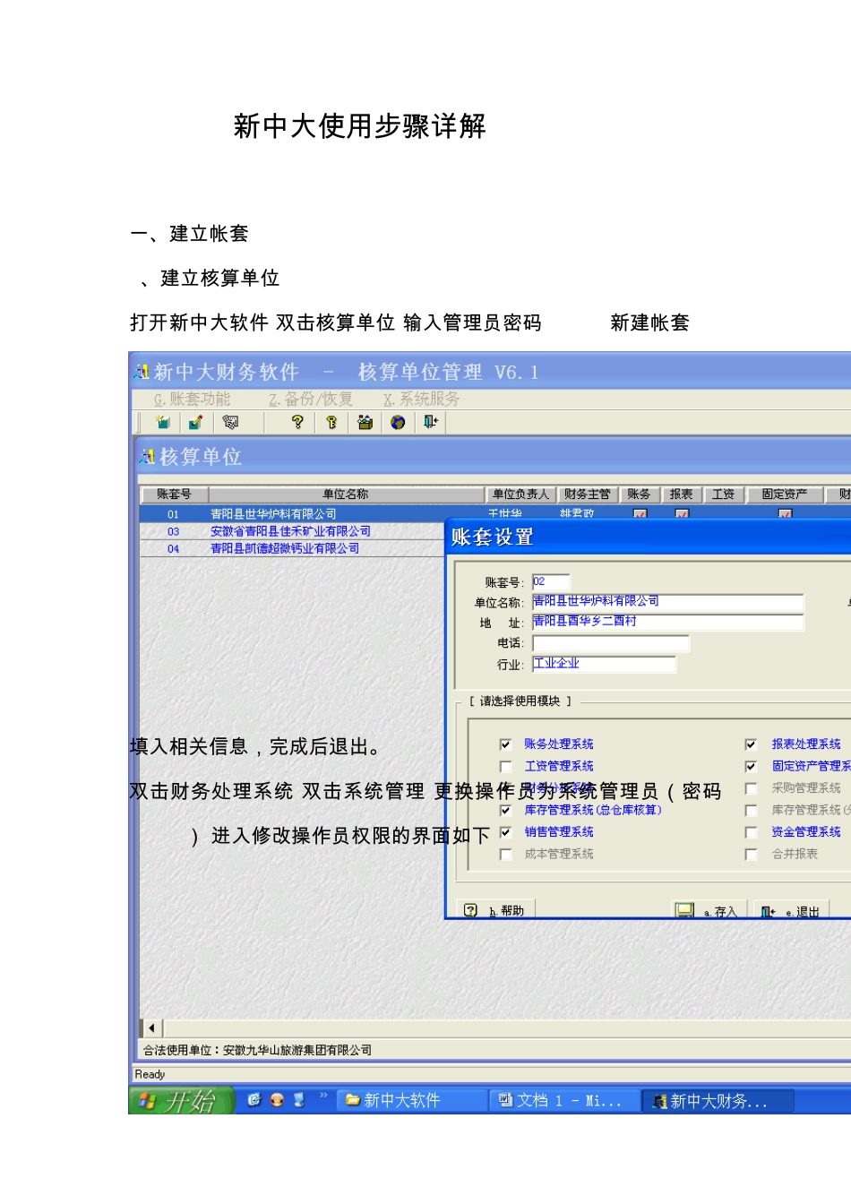Select row 安徽省青阳县佳禾矿业有限公司
Image resolution: width=851 pixels, height=1204 pixels.
(293, 531)
